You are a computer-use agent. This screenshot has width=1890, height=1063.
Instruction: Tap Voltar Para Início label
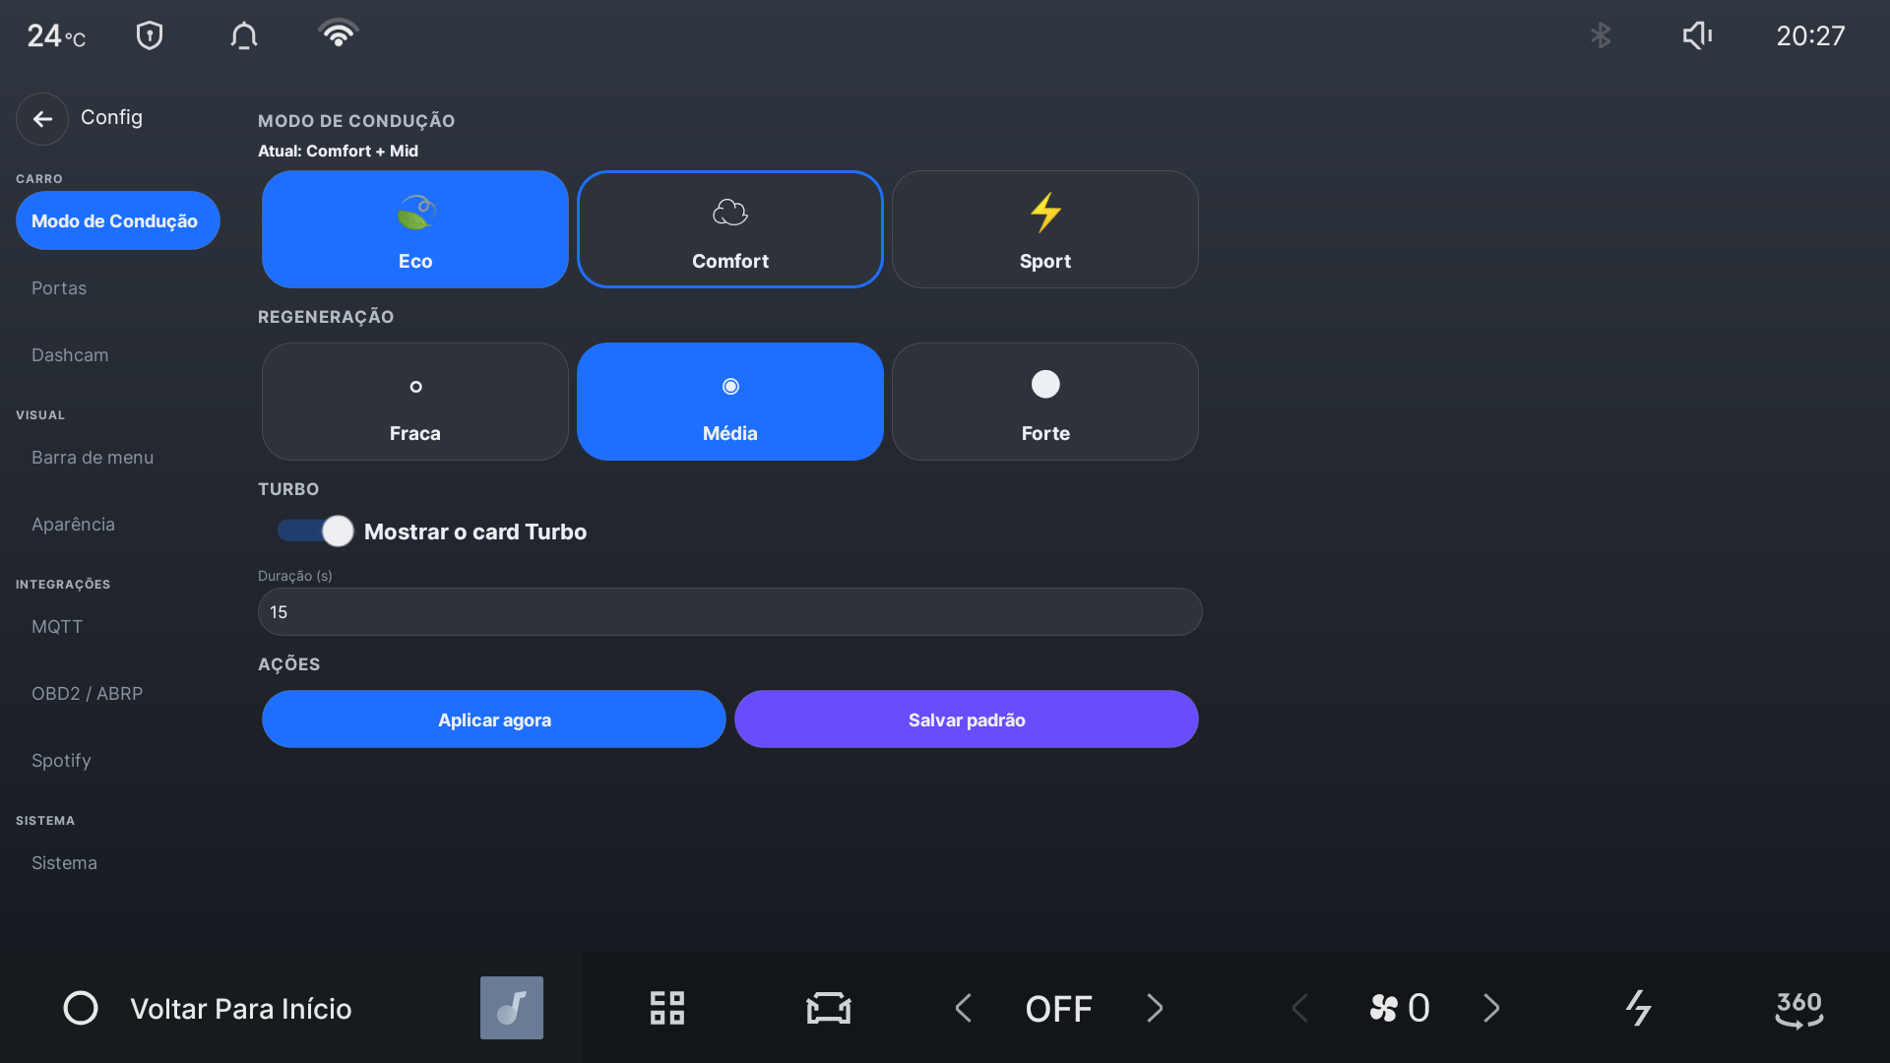tap(241, 1009)
